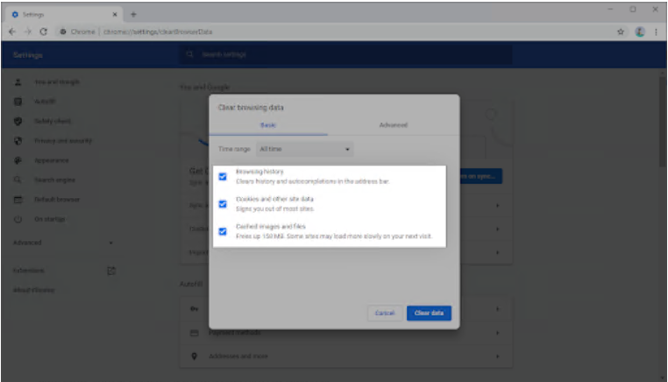668x382 pixels.
Task: Open a new tab with the plus icon
Action: (133, 14)
